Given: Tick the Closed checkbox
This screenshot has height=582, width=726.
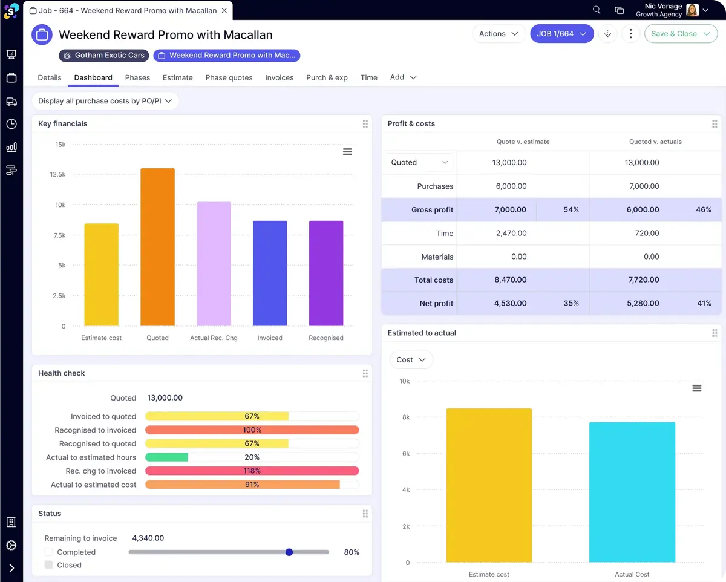Looking at the screenshot, I should 49,565.
